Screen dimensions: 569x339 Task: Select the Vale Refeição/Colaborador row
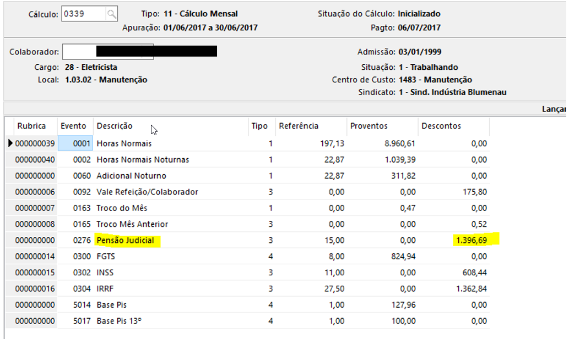pyautogui.click(x=147, y=192)
